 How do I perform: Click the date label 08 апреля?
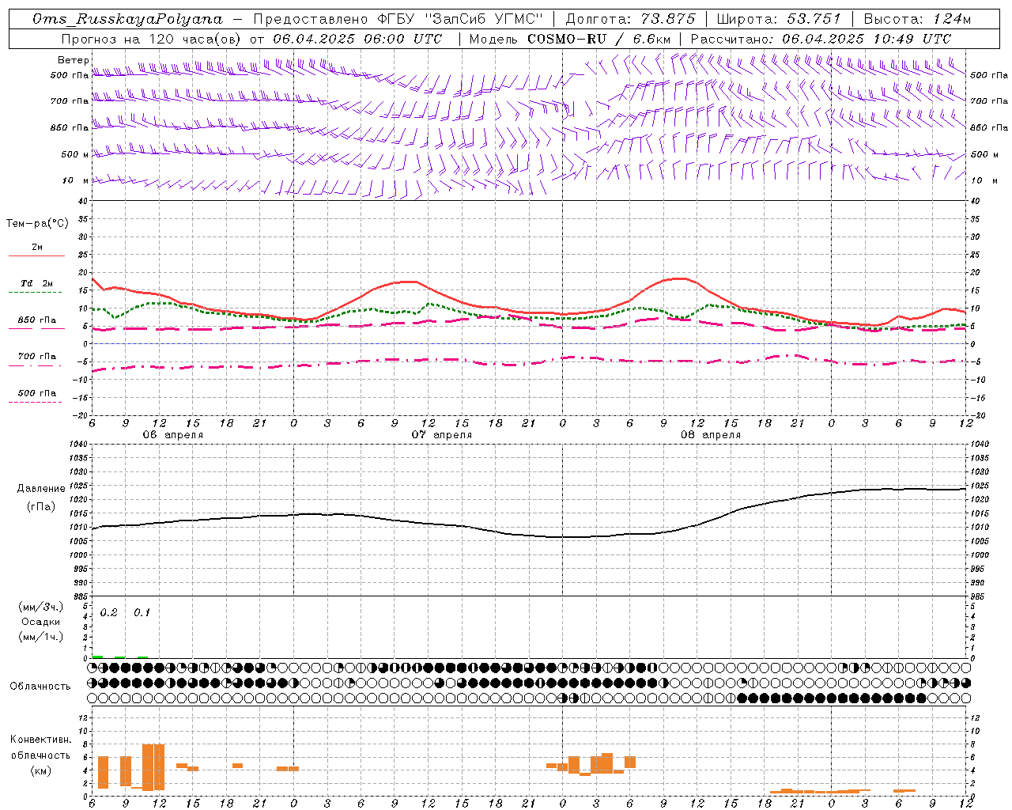click(710, 435)
